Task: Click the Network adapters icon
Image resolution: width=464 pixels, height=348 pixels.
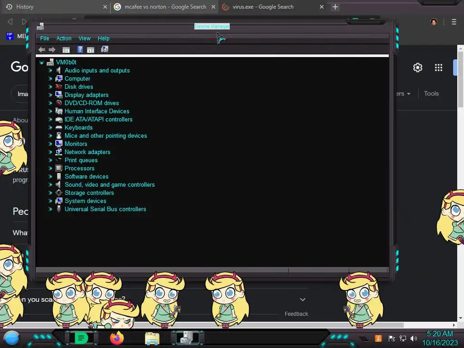Action: click(58, 152)
